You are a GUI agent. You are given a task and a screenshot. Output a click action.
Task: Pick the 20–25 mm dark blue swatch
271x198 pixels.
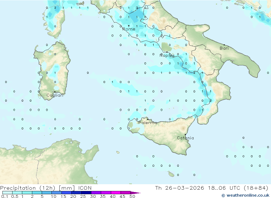click(x=76, y=193)
